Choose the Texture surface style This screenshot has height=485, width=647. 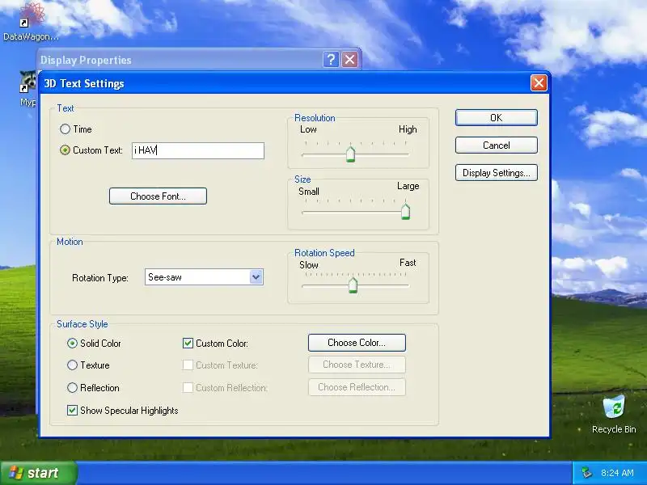coord(72,365)
